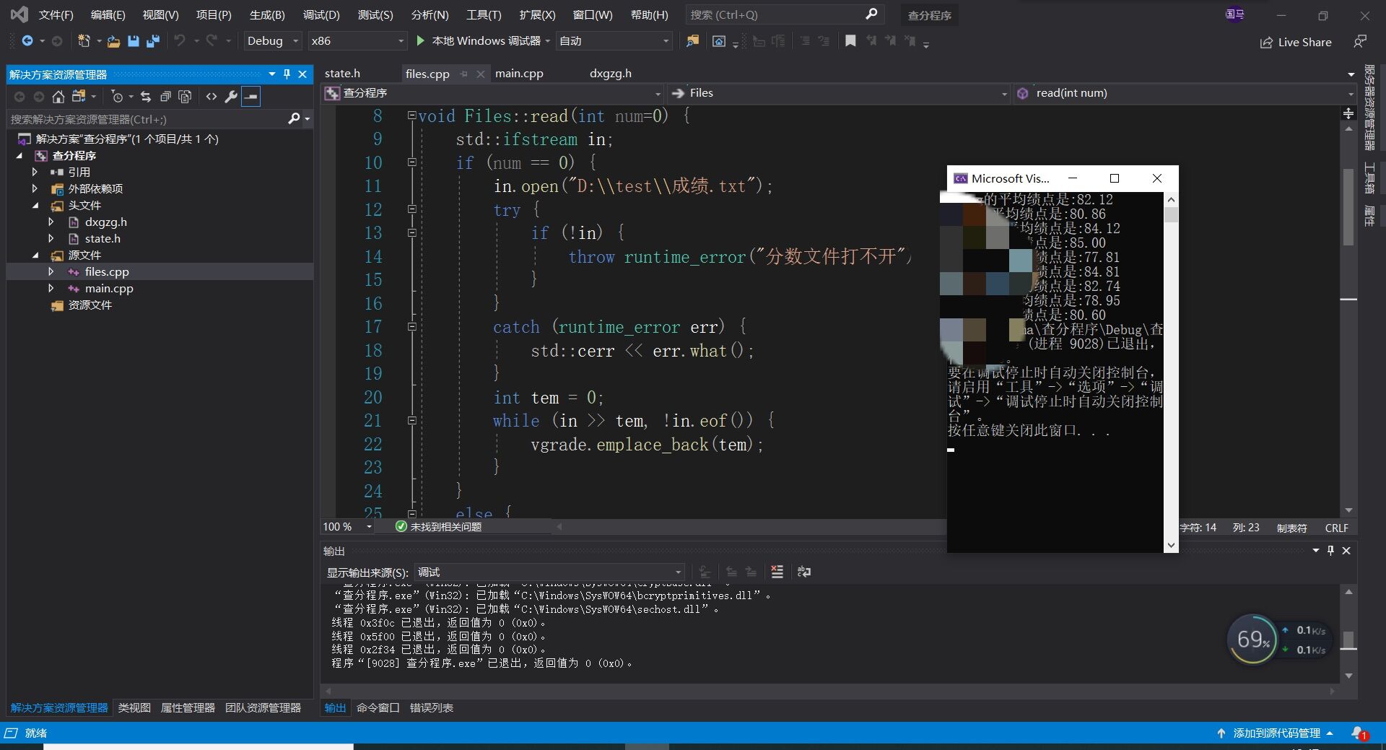Open 属性管理器 tab
Viewport: 1386px width, 750px height.
pos(188,708)
